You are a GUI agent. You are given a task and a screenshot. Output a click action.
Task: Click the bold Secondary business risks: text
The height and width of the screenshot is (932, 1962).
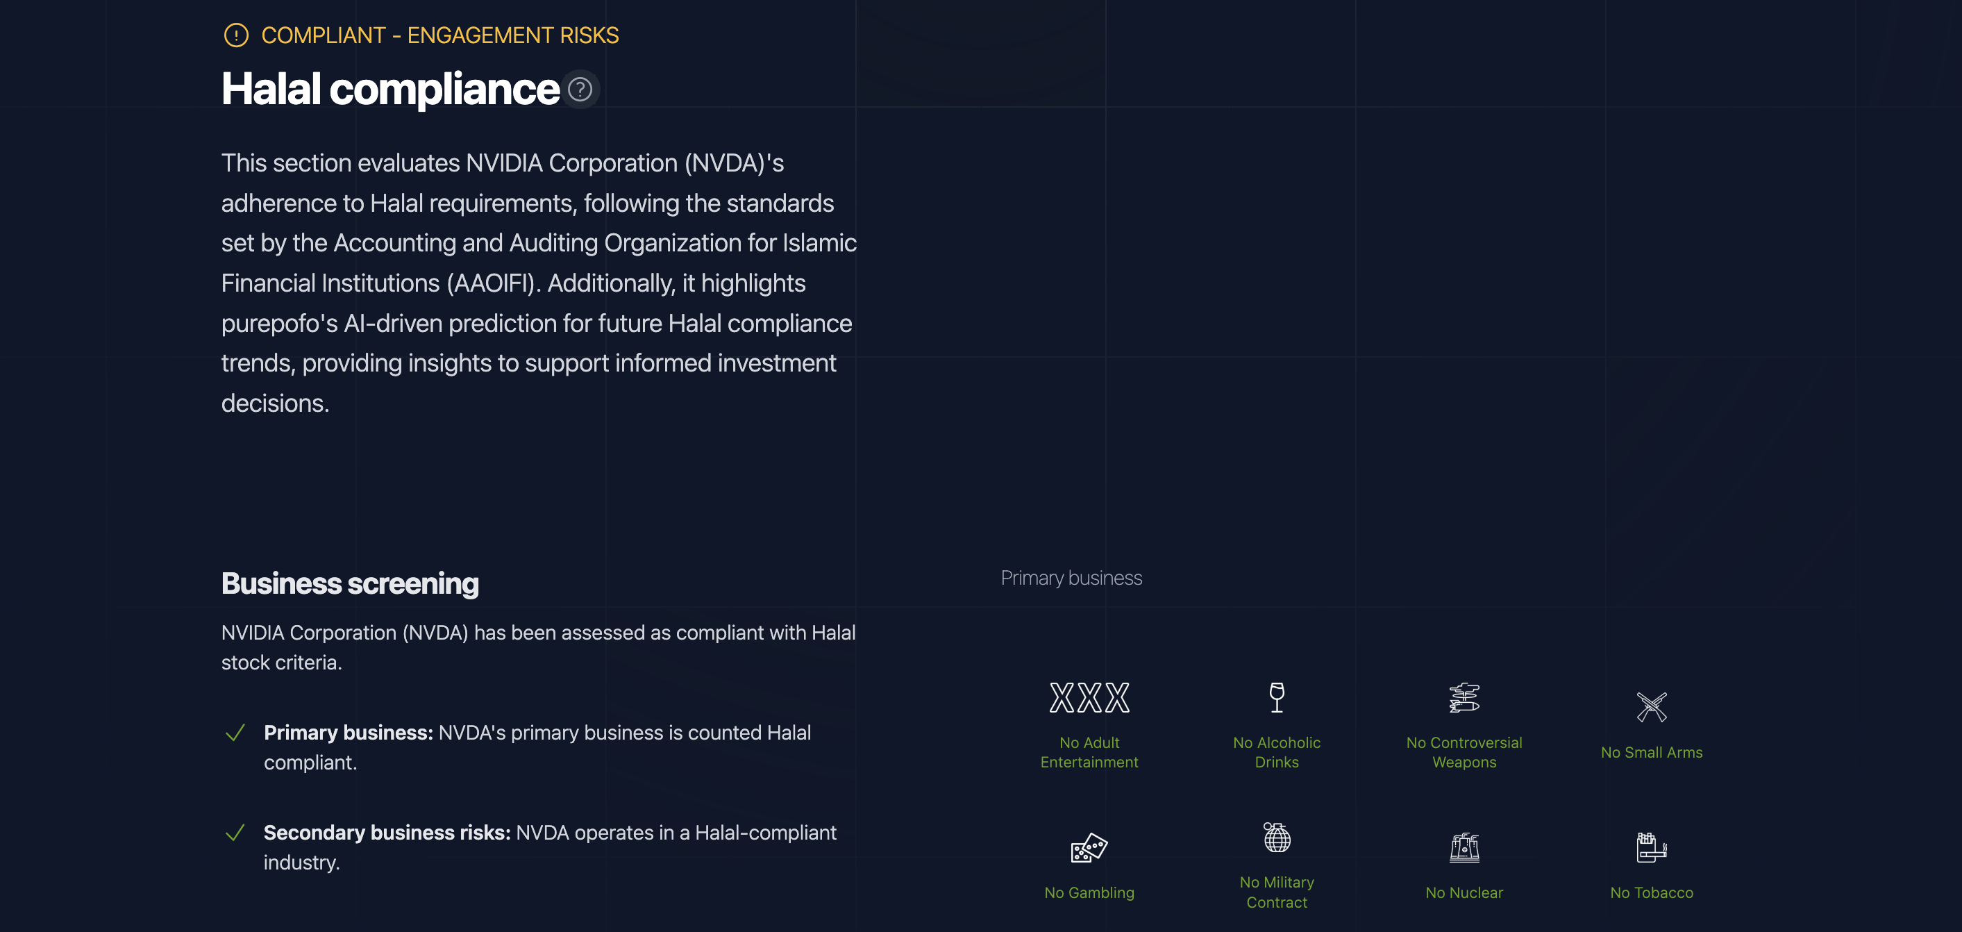click(x=387, y=832)
